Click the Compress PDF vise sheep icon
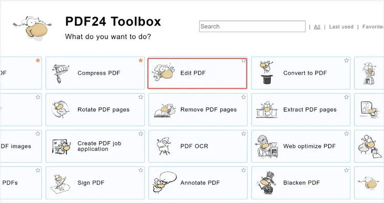 pos(60,73)
